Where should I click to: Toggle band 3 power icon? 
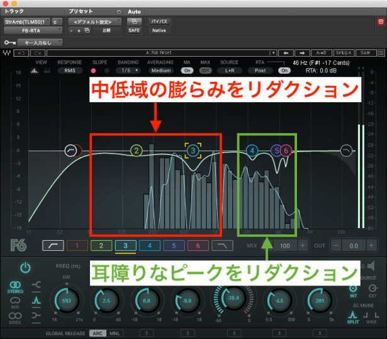[x=25, y=268]
